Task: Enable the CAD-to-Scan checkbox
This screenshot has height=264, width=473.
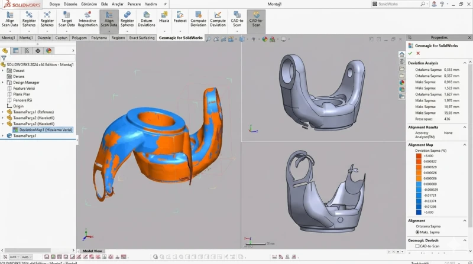Action: click(417, 246)
